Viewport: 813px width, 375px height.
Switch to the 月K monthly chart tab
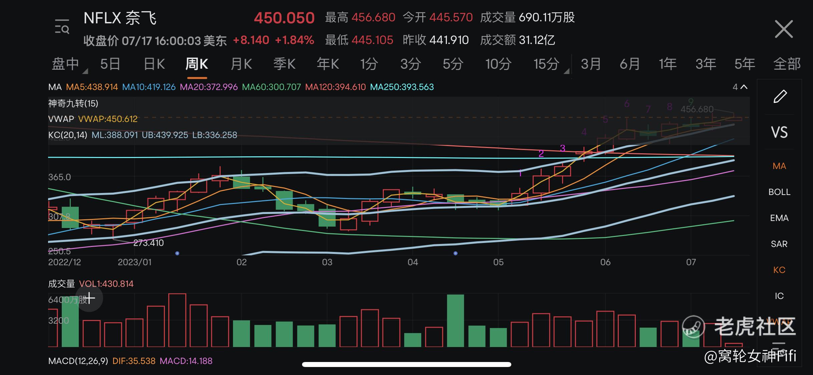click(241, 64)
